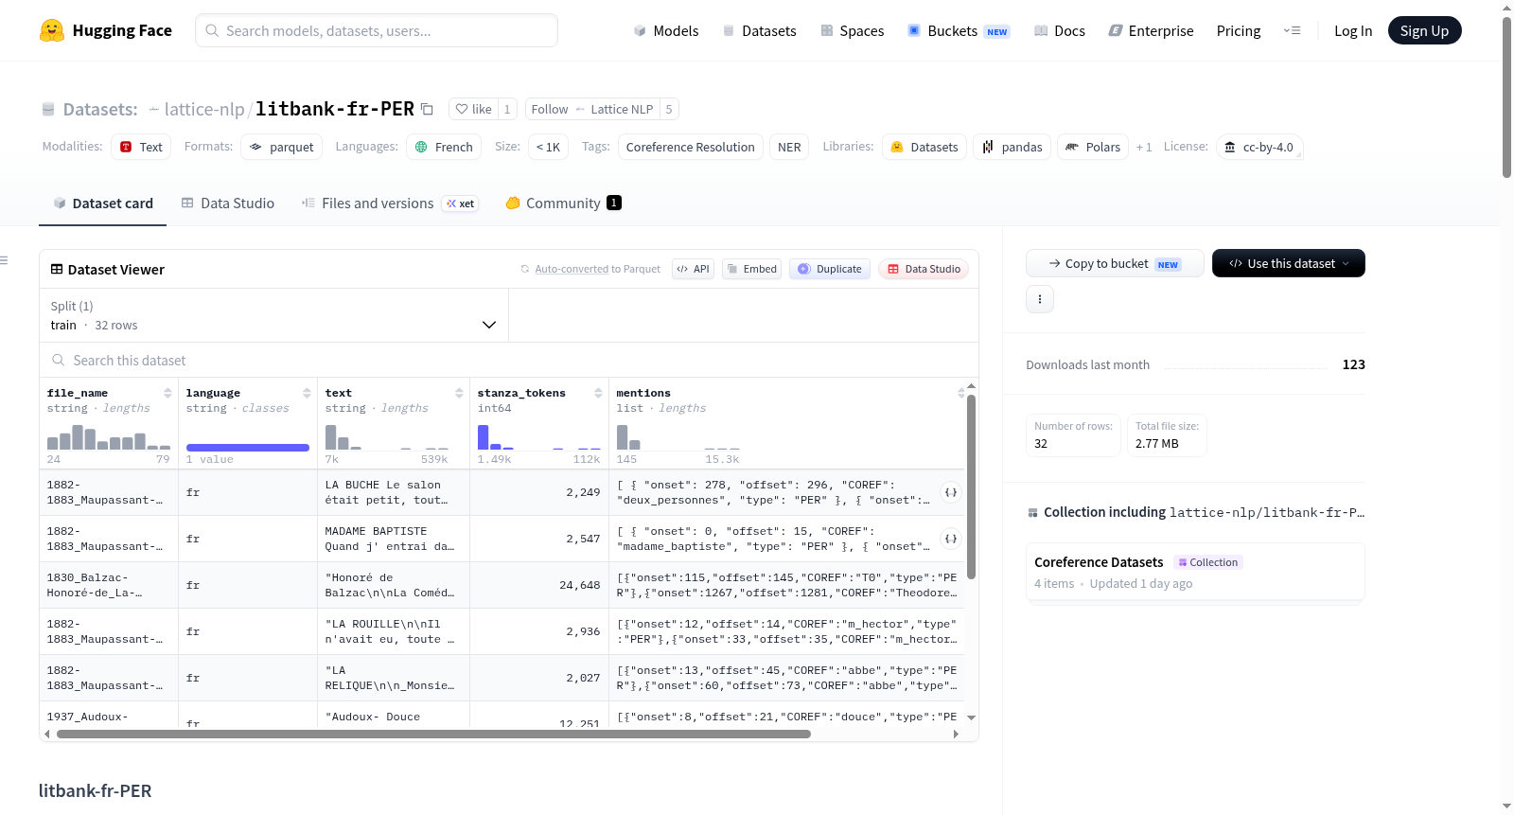The height and width of the screenshot is (815, 1514).
Task: Click the NER tag
Action: (x=789, y=147)
